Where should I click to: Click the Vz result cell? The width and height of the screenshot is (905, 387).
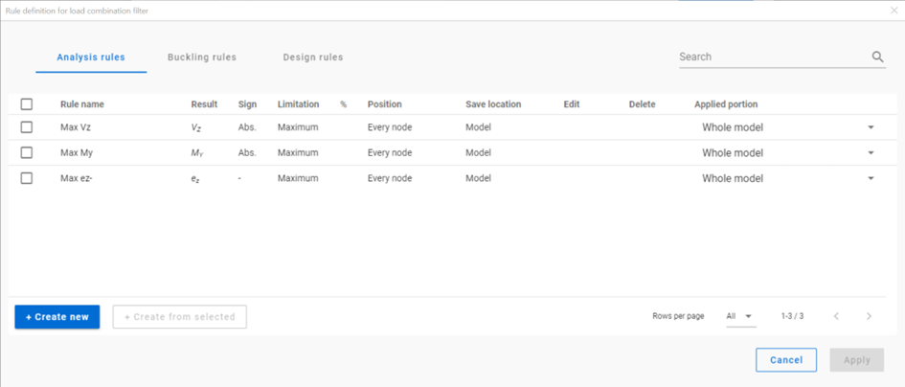point(197,128)
